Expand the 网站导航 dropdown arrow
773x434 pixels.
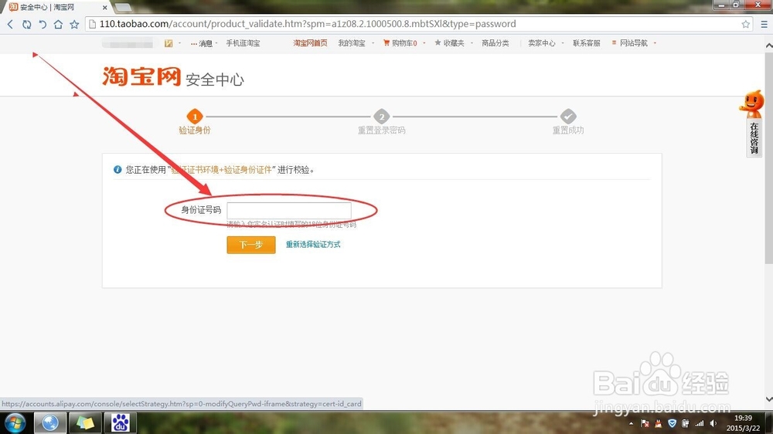[x=655, y=42]
